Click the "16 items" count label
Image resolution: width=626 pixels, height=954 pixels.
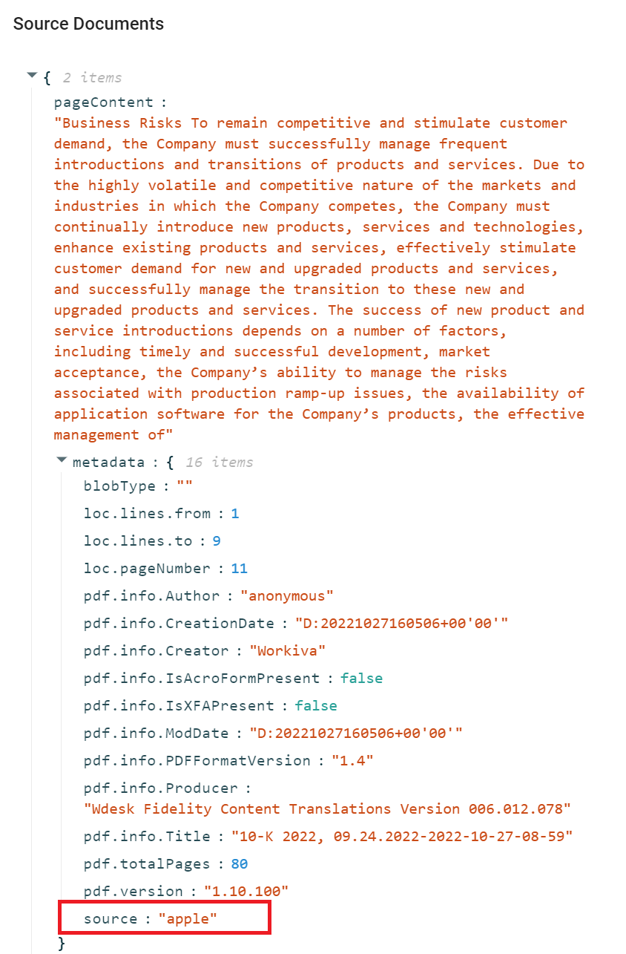point(219,463)
